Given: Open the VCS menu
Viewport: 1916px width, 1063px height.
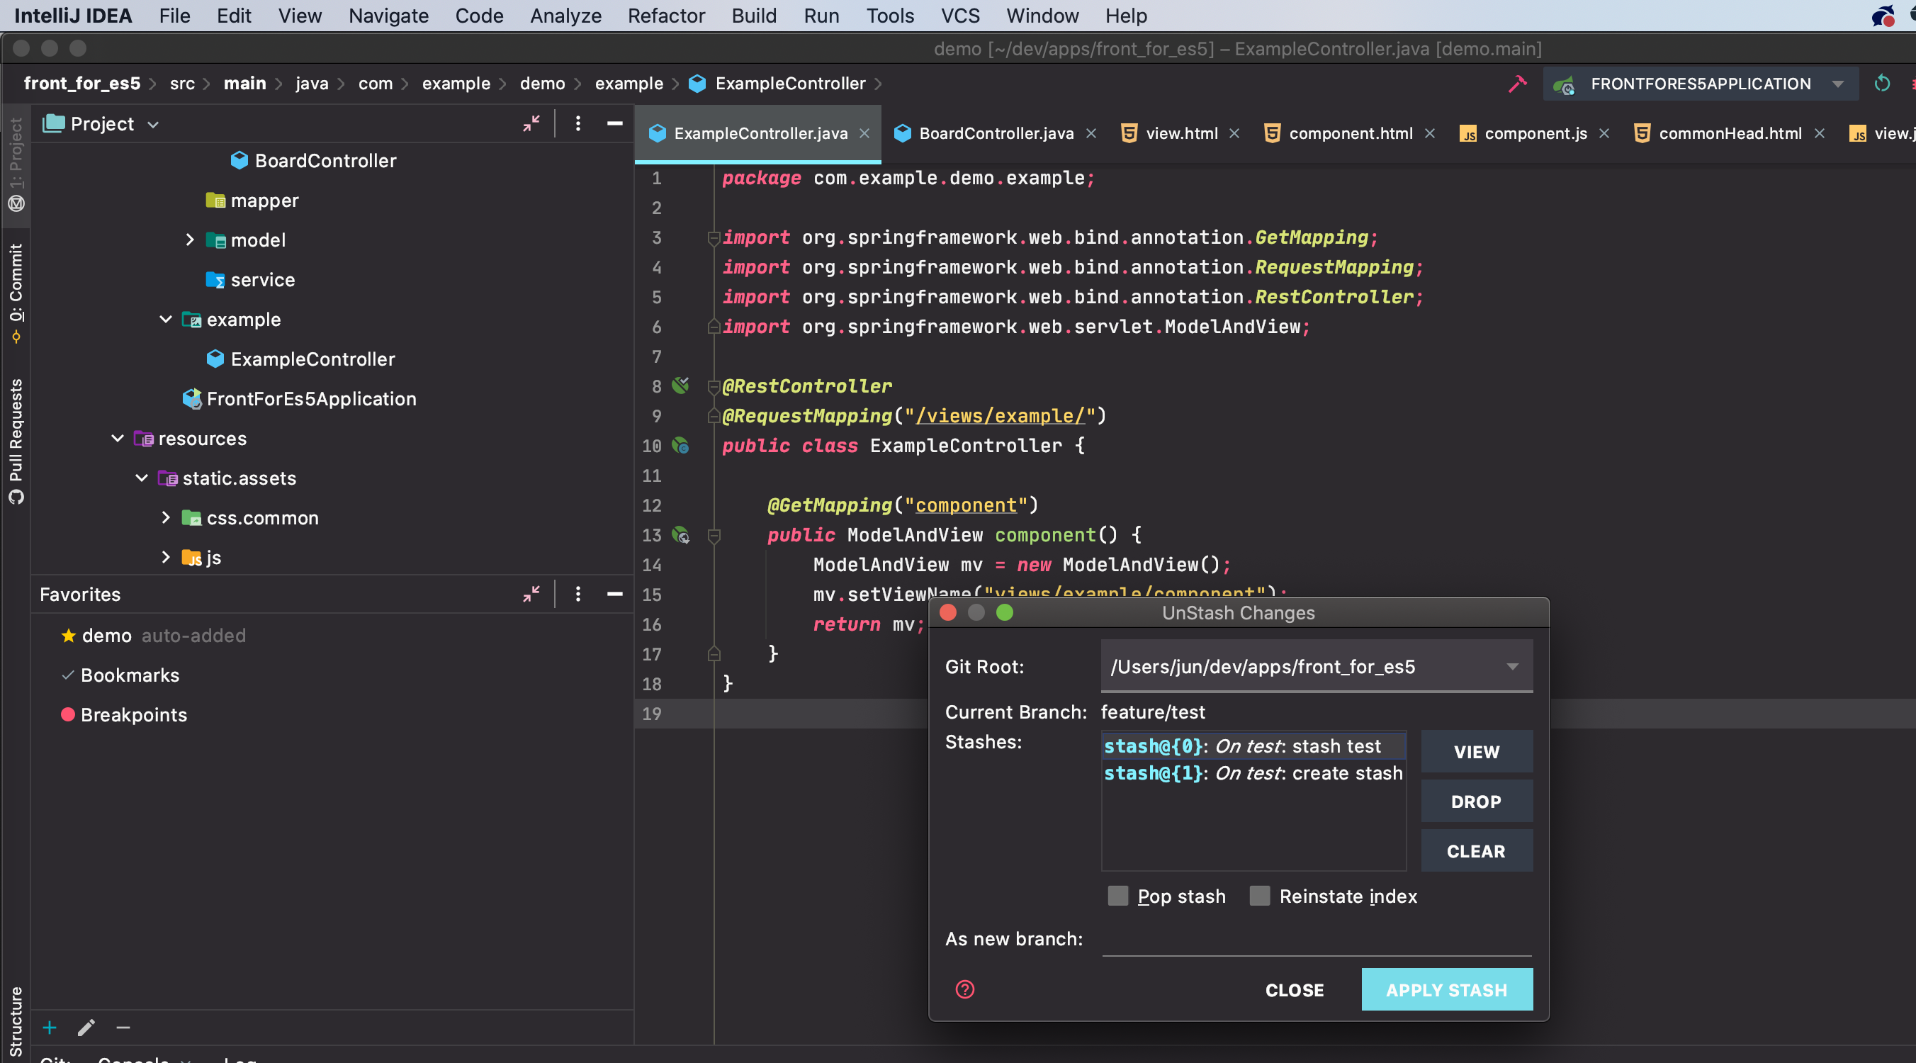Looking at the screenshot, I should (x=959, y=16).
